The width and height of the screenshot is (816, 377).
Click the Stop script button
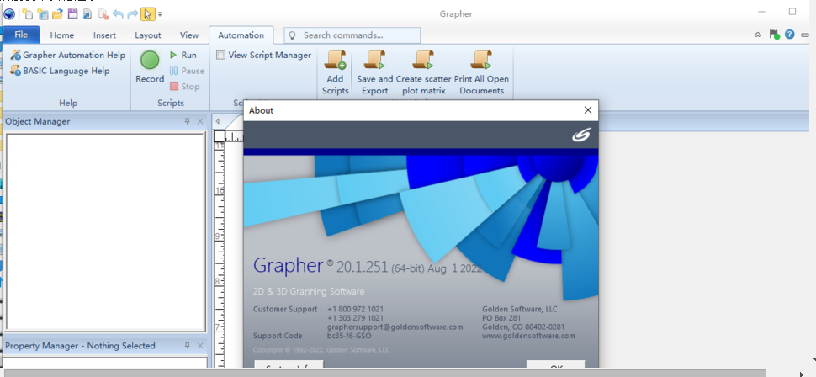(x=185, y=87)
